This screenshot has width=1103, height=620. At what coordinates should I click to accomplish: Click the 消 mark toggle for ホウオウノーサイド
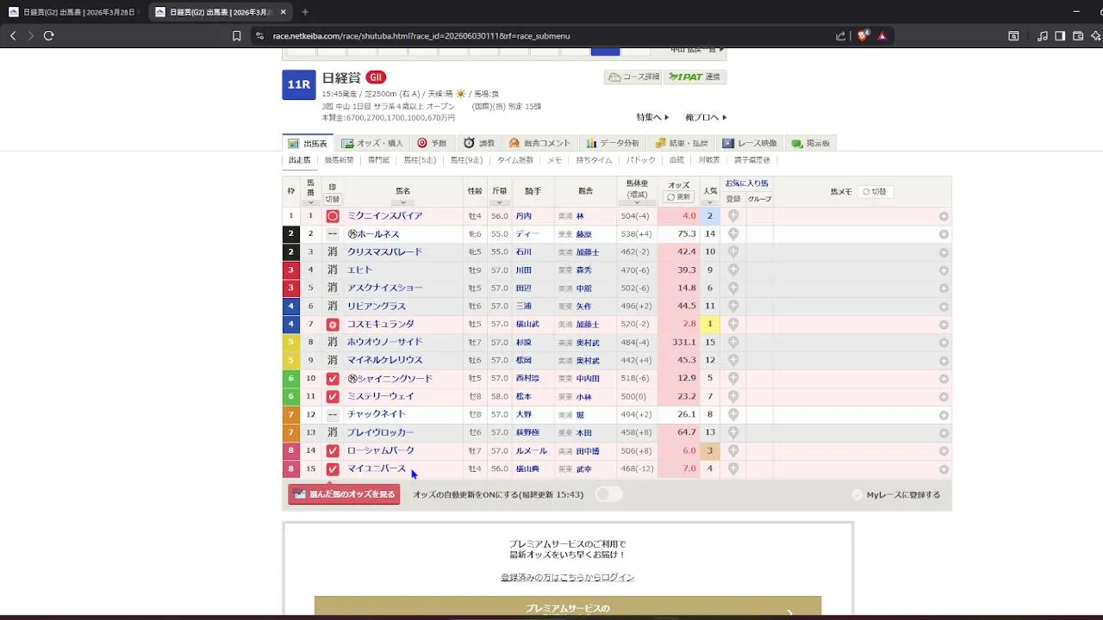click(333, 342)
